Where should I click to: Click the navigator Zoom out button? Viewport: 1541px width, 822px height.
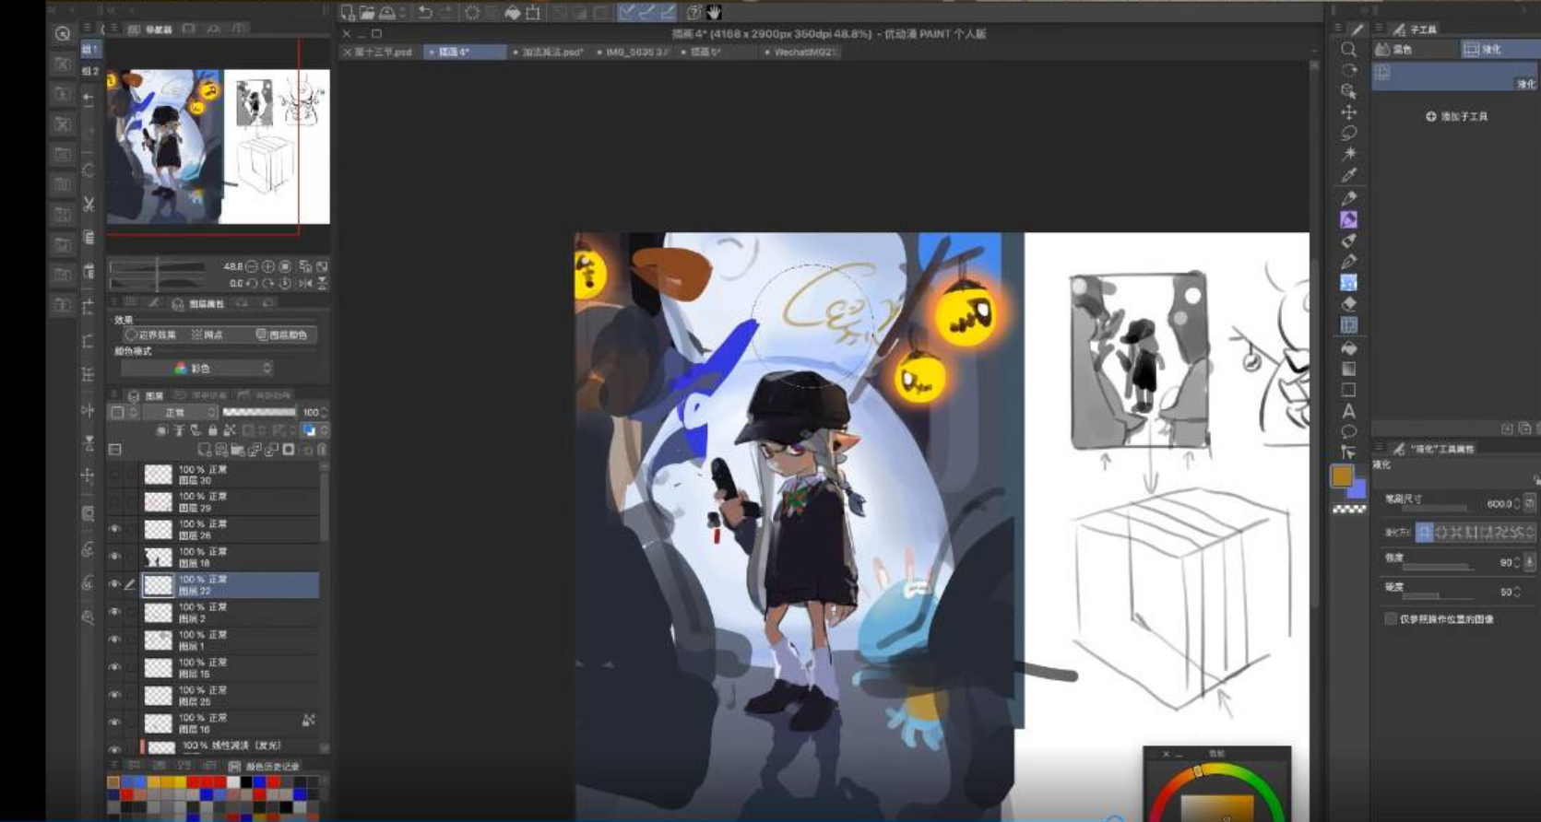(x=252, y=266)
